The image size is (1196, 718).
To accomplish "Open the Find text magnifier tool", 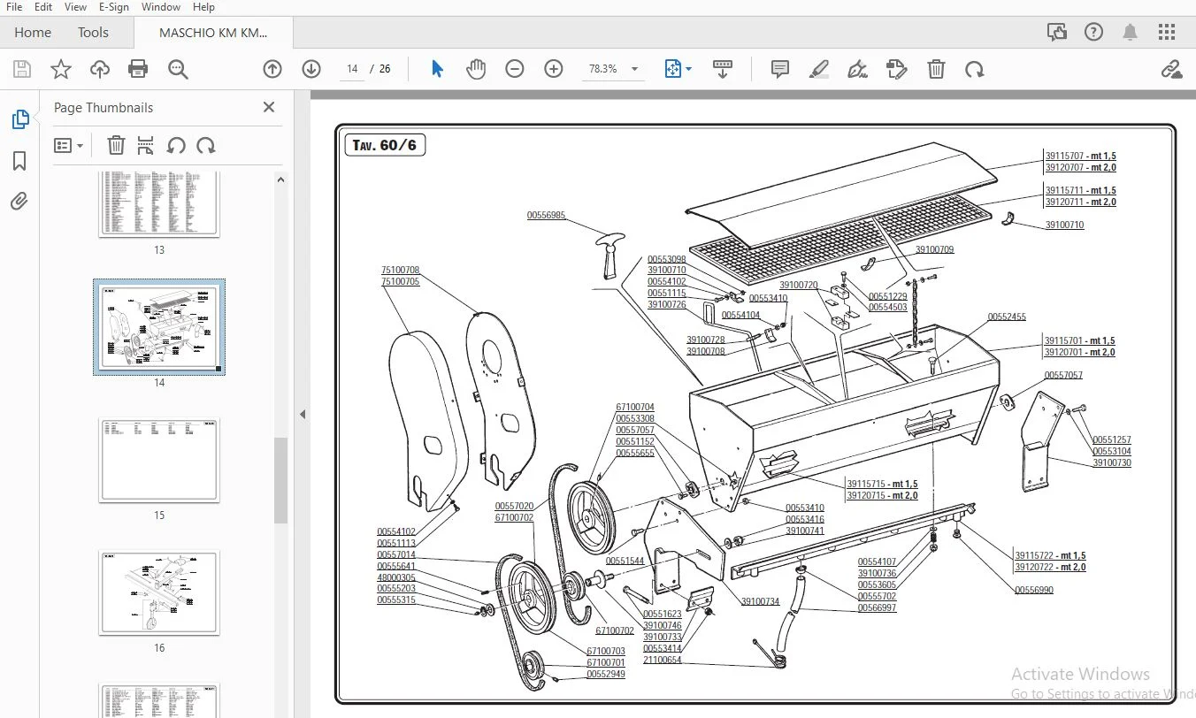I will pyautogui.click(x=178, y=69).
